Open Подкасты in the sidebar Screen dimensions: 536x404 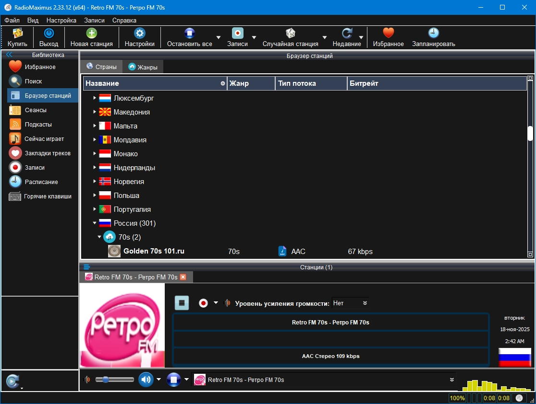pos(38,124)
